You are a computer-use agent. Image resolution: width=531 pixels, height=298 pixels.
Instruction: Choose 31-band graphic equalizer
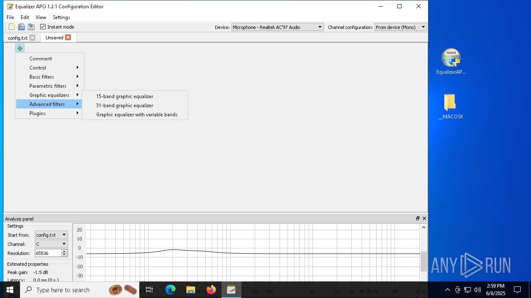point(135,106)
